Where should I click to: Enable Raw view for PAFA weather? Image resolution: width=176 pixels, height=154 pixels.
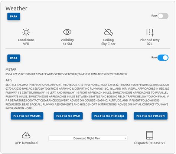(x=163, y=16)
